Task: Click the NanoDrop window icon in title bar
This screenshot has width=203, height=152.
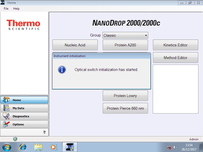Action: (x=3, y=3)
